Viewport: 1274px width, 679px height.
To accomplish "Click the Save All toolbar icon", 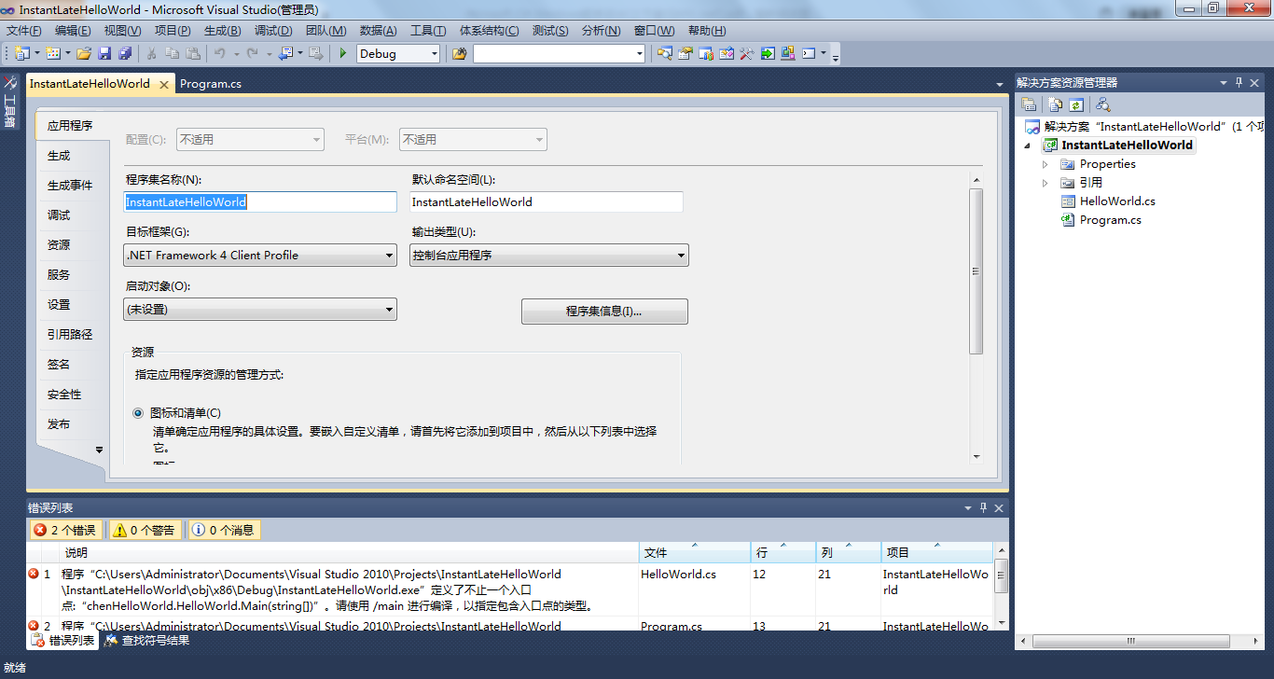I will point(124,53).
